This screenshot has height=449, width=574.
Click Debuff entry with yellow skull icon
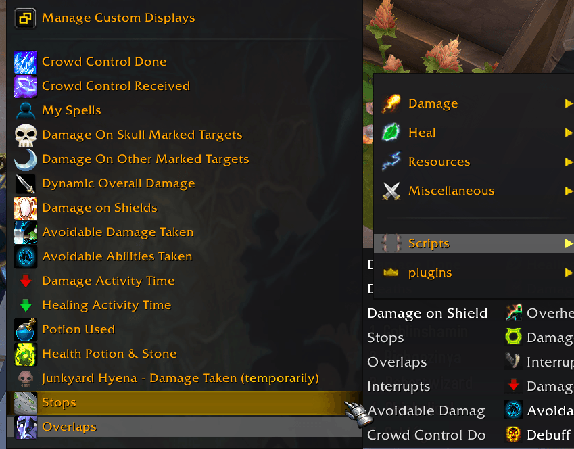(539, 435)
